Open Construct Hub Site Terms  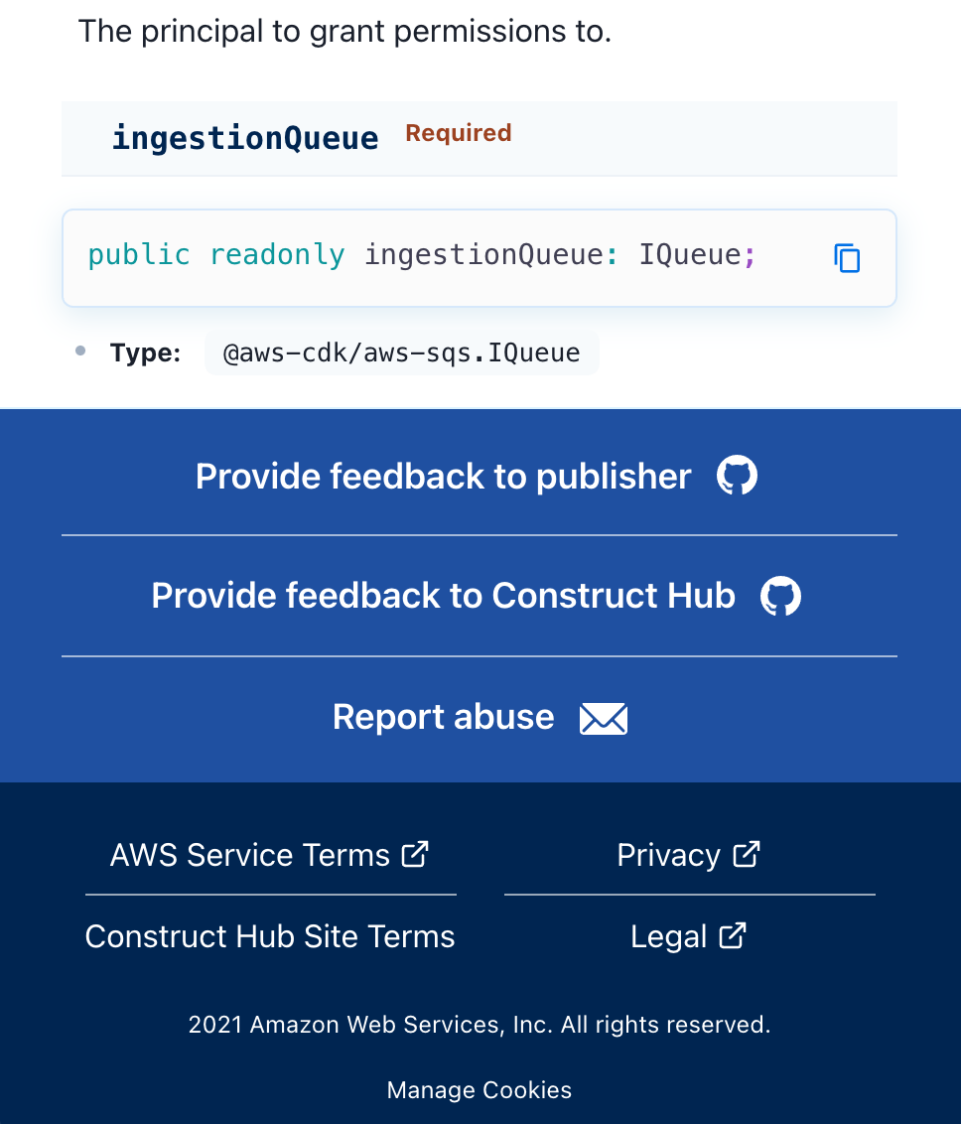click(270, 936)
